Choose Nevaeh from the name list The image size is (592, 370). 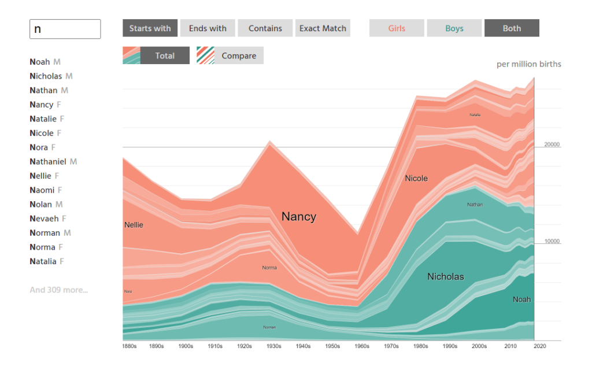(x=44, y=219)
